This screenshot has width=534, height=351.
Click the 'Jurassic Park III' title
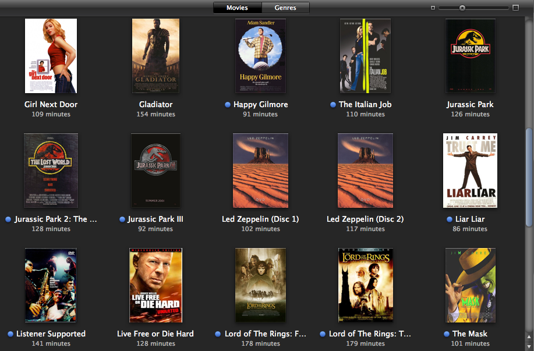coord(155,219)
